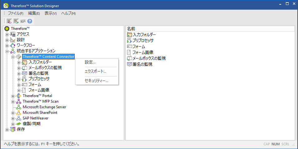This screenshot has height=149, width=298.
Task: Click the Therefore MFP Scan icon
Action: [19, 101]
